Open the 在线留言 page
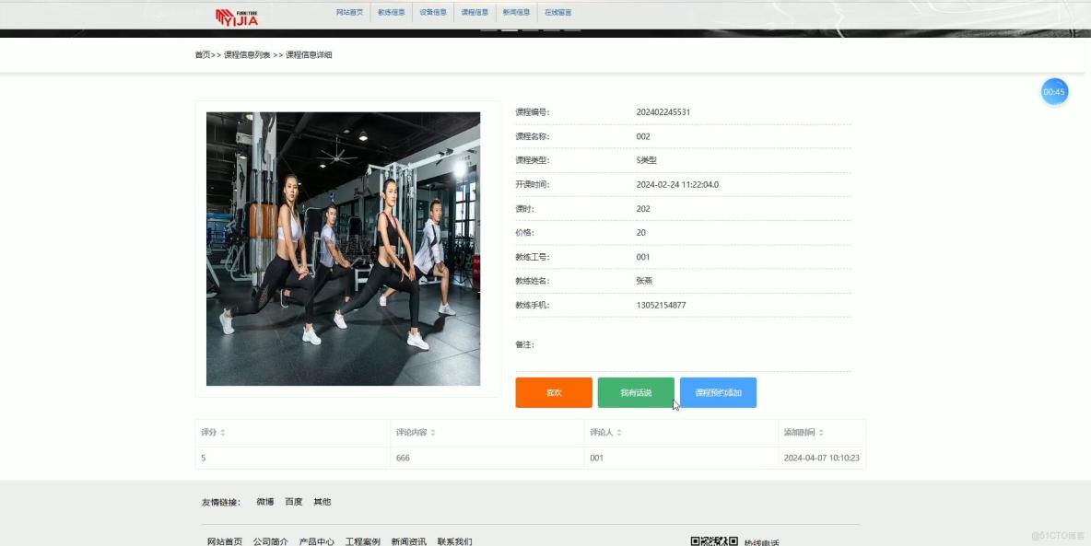Viewport: 1091px width, 546px height. [557, 12]
